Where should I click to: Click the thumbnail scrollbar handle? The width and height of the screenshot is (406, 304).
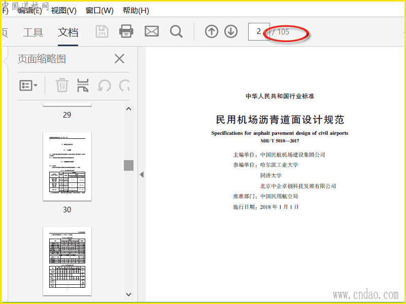point(129,165)
